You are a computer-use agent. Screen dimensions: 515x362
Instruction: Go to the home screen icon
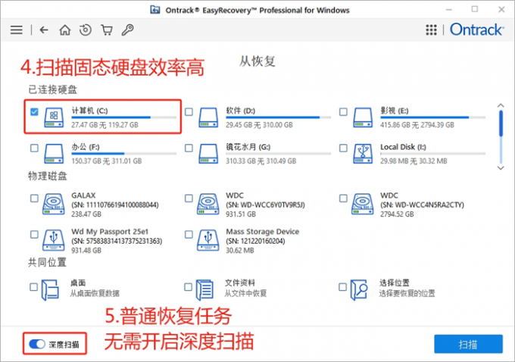65,30
